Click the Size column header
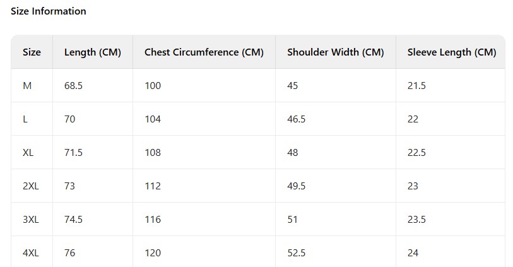The height and width of the screenshot is (267, 513). (32, 52)
